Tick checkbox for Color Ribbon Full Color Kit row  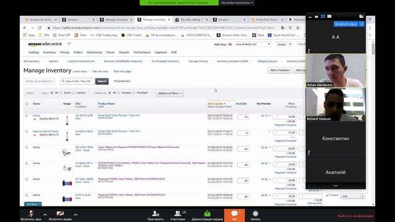click(27, 147)
